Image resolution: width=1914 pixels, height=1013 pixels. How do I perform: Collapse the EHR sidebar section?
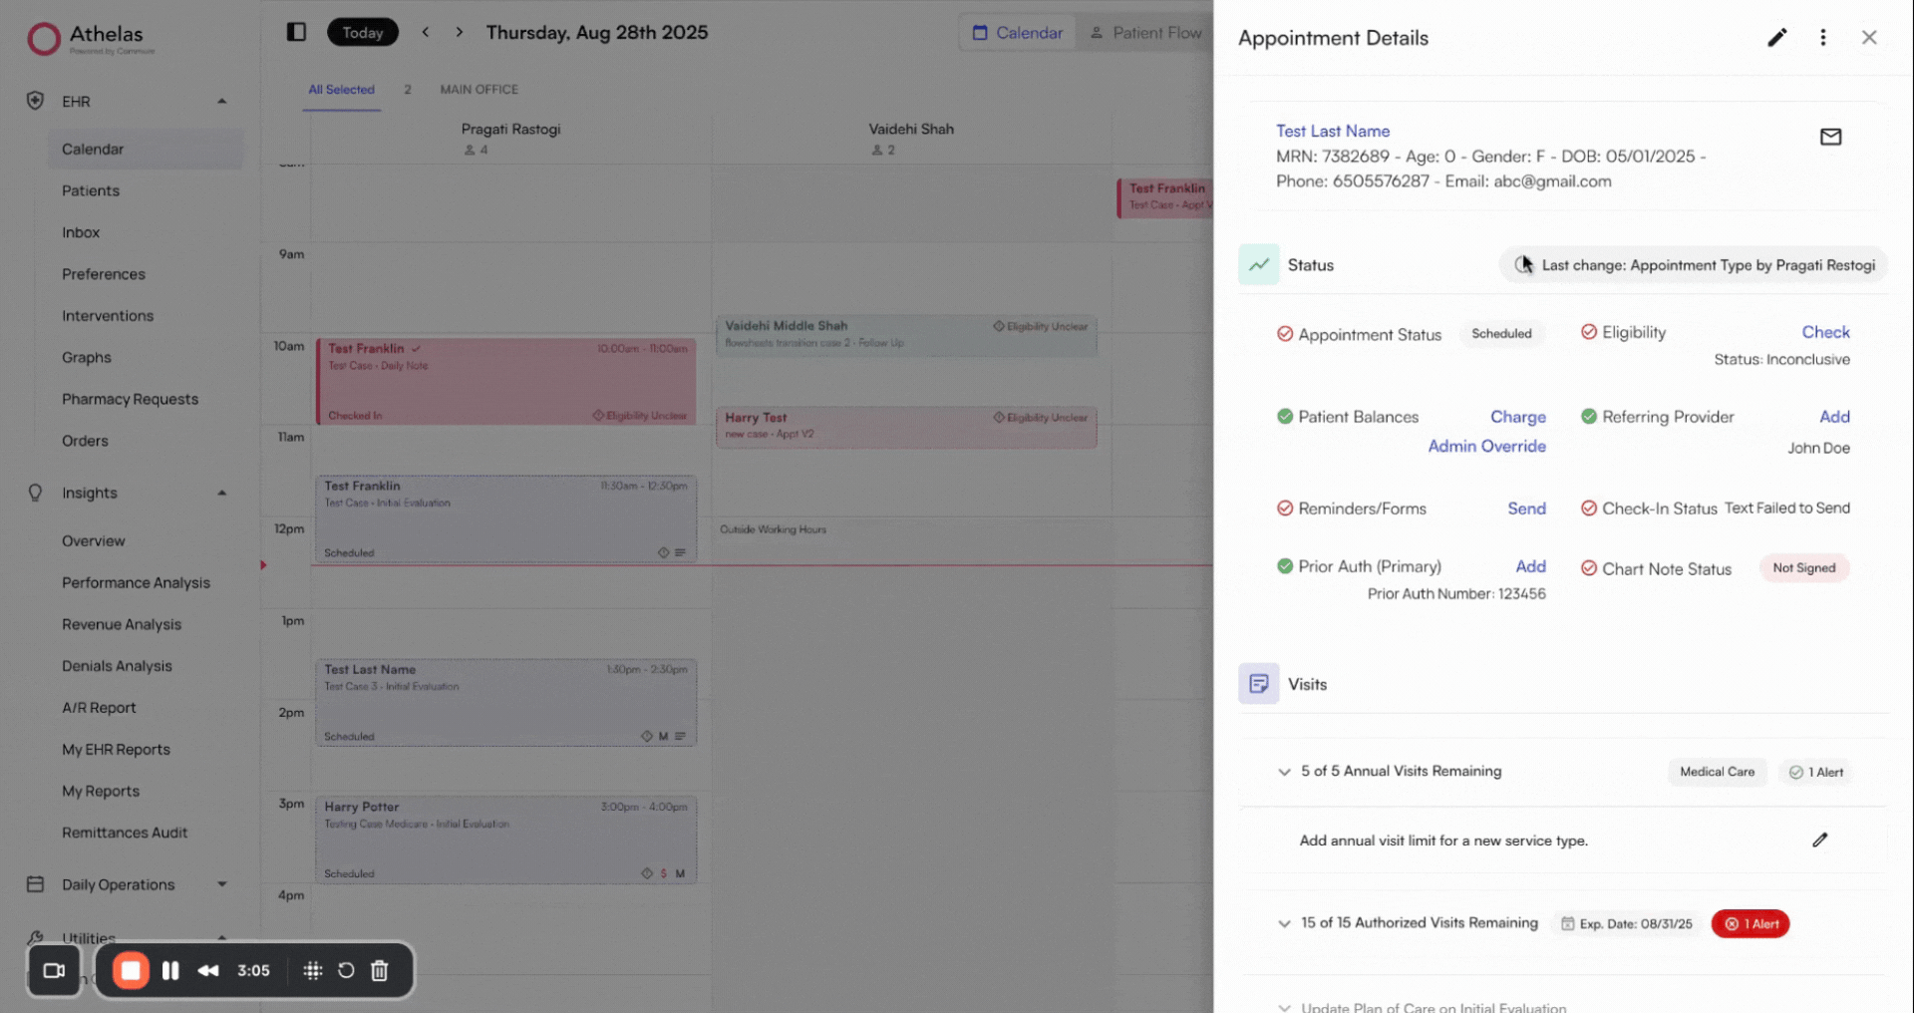[x=222, y=101]
